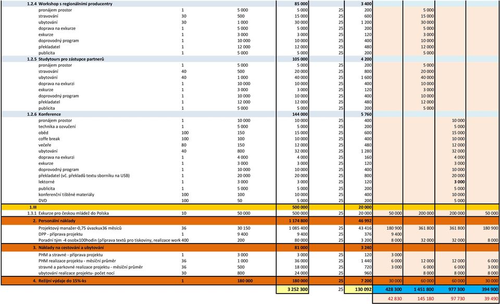Select the 'DVD' row label
Image resolution: width=500 pixels, height=304 pixels.
click(x=43, y=201)
